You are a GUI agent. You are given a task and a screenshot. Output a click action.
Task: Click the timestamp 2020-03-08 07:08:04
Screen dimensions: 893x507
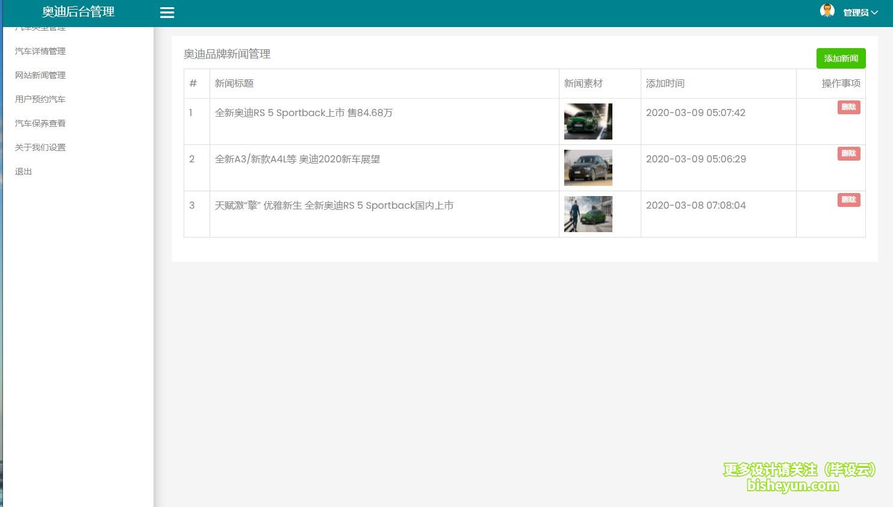[x=696, y=206]
